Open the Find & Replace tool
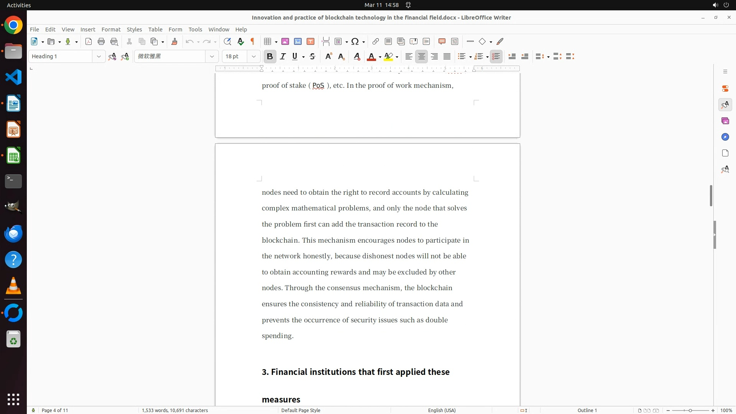This screenshot has width=736, height=414. click(x=227, y=41)
